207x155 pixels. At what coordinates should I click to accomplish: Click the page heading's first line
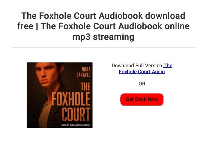[103, 16]
